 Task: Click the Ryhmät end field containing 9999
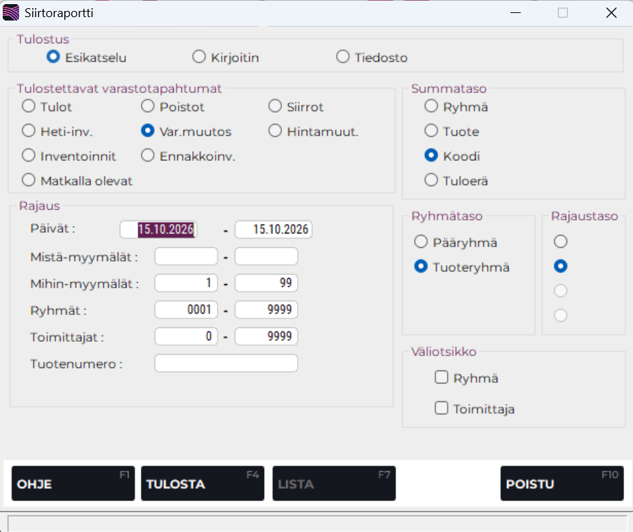click(266, 310)
